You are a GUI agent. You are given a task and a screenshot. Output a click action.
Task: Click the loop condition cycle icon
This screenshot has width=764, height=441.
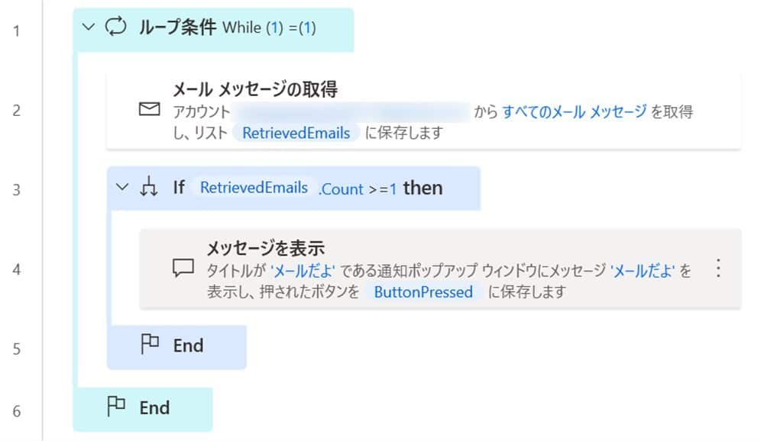[115, 27]
